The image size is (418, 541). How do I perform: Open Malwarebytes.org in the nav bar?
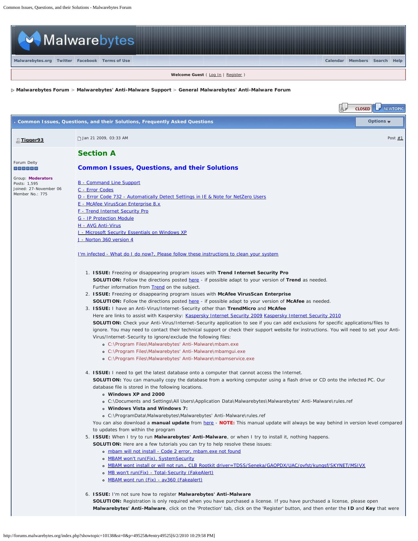tap(33, 61)
